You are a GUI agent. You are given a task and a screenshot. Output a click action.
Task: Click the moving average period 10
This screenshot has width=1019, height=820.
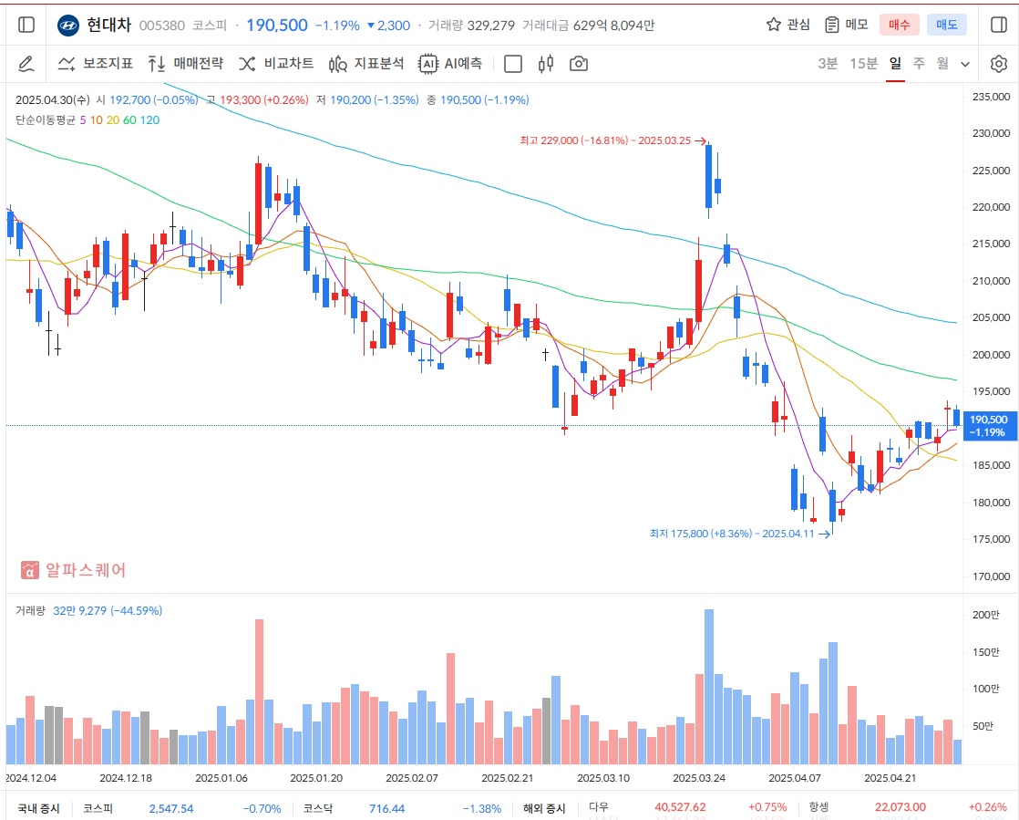coord(97,120)
